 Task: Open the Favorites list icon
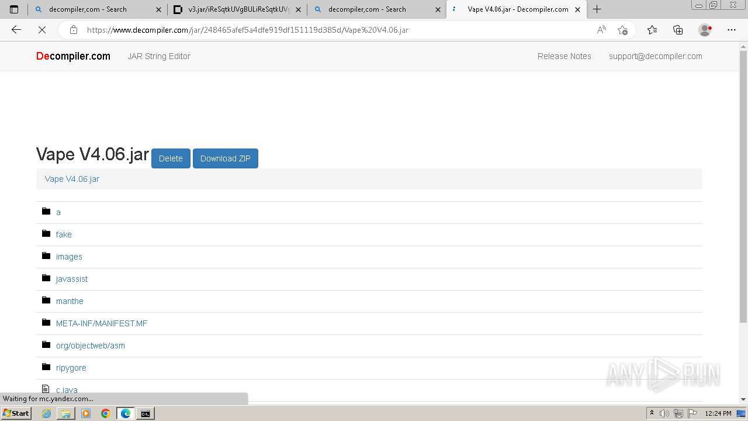[x=652, y=30]
